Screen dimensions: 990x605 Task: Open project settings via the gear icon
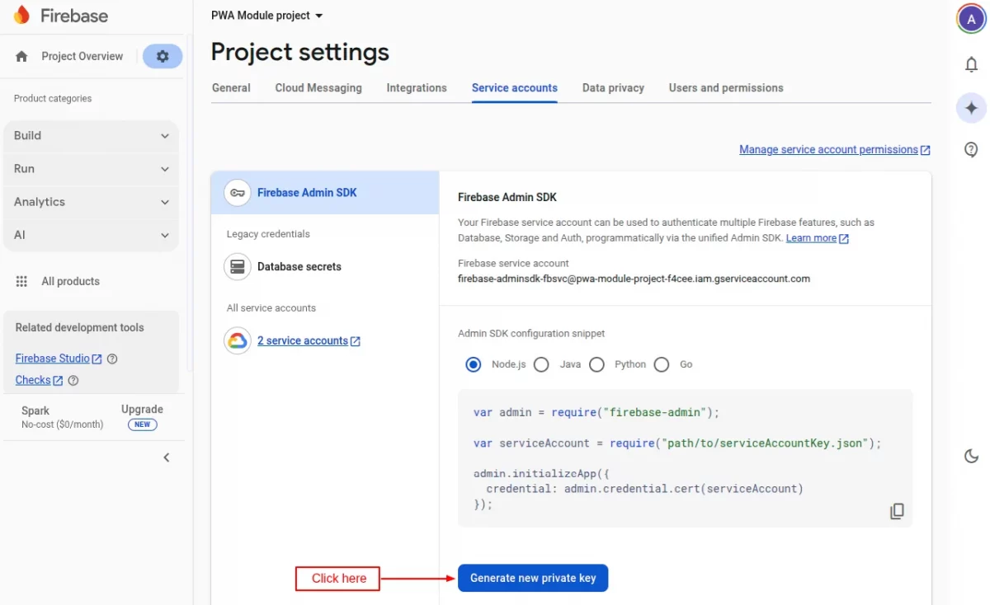tap(162, 55)
